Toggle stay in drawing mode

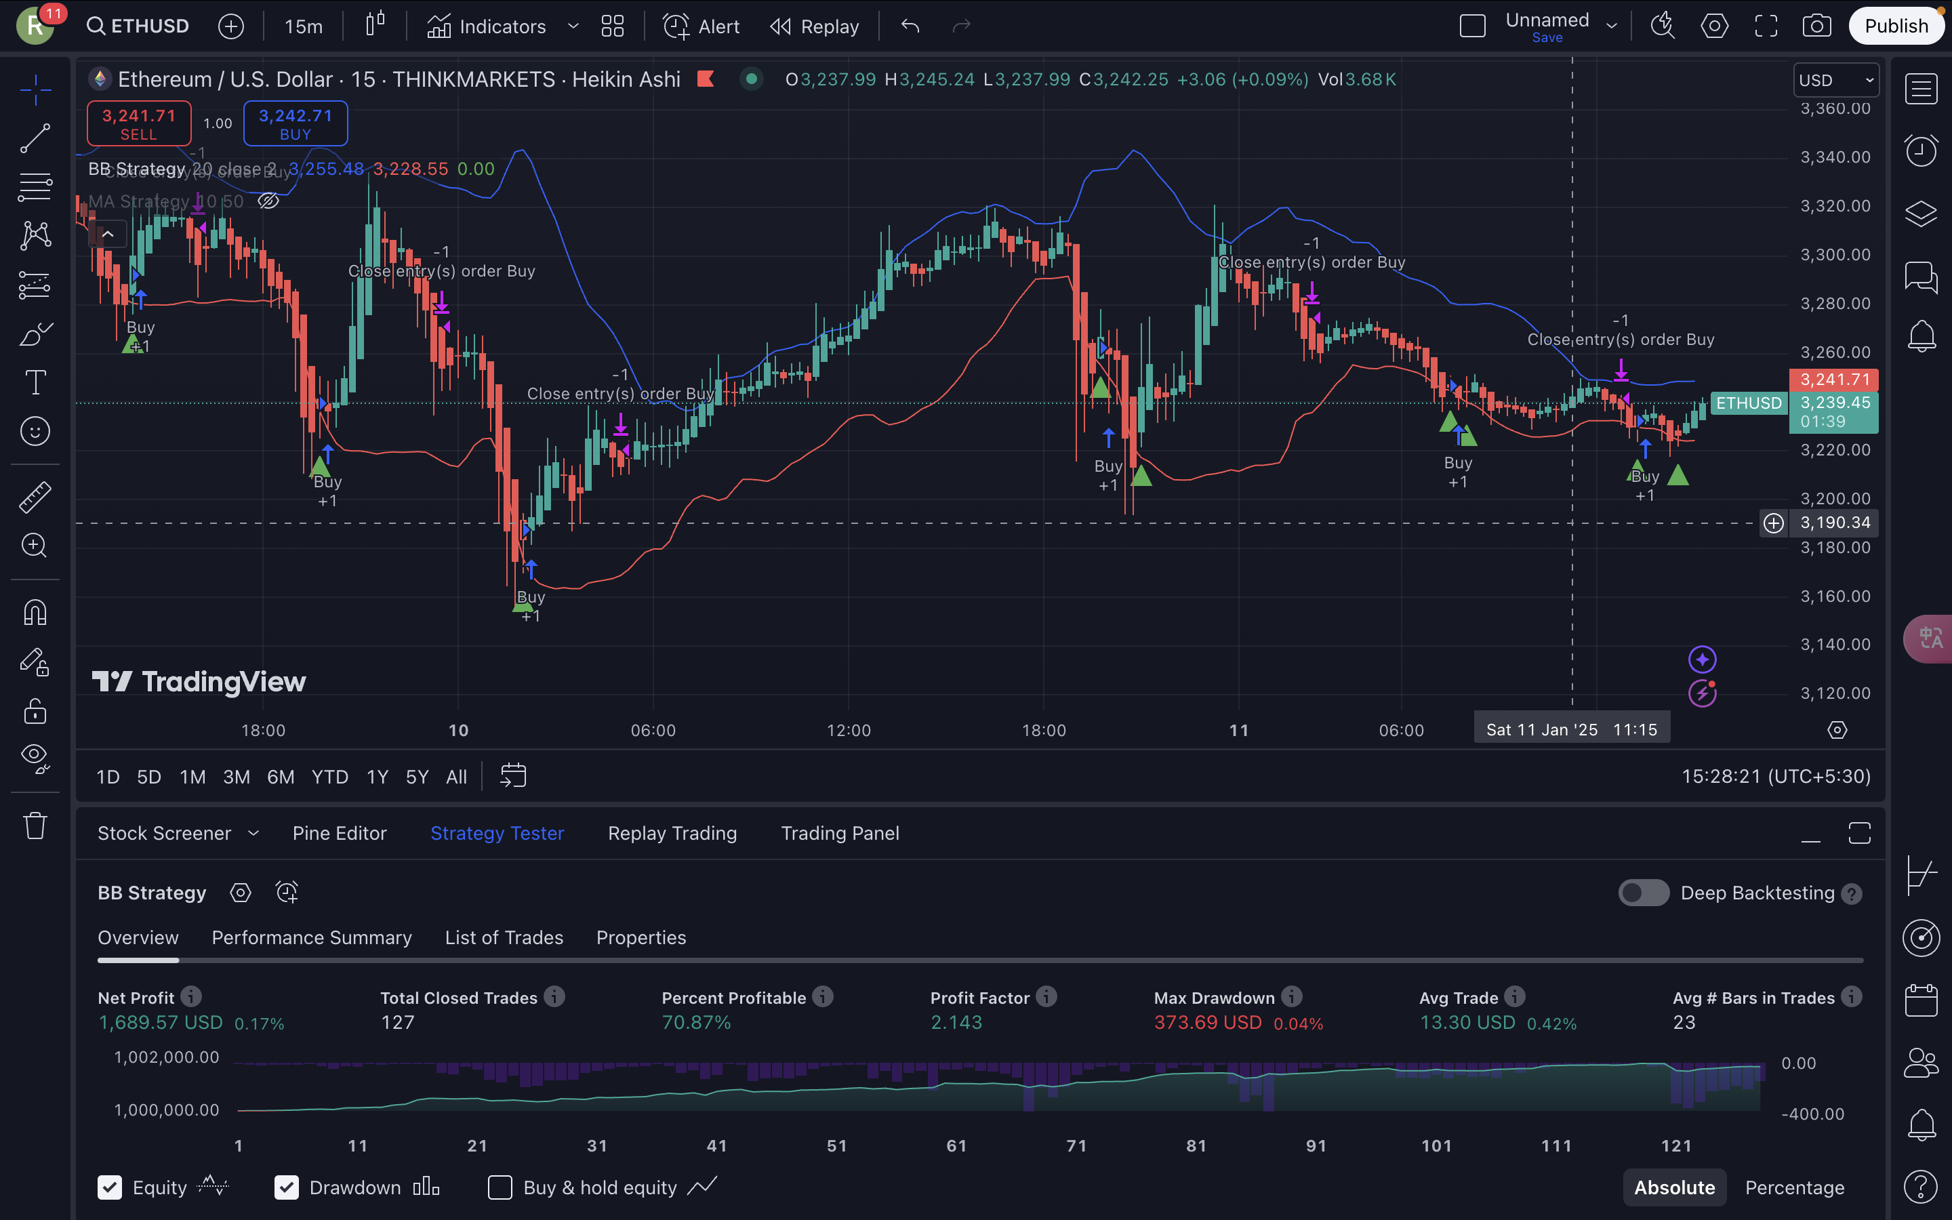point(35,662)
